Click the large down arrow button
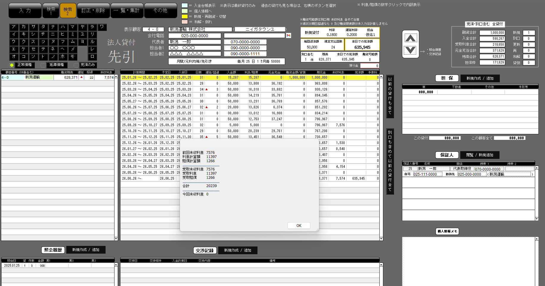Viewport: 545px width, 286px height. click(x=410, y=50)
